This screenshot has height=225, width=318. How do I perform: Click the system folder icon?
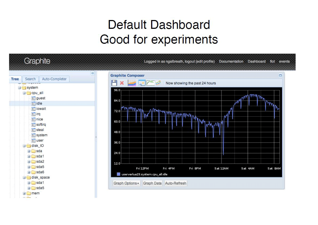point(24,88)
